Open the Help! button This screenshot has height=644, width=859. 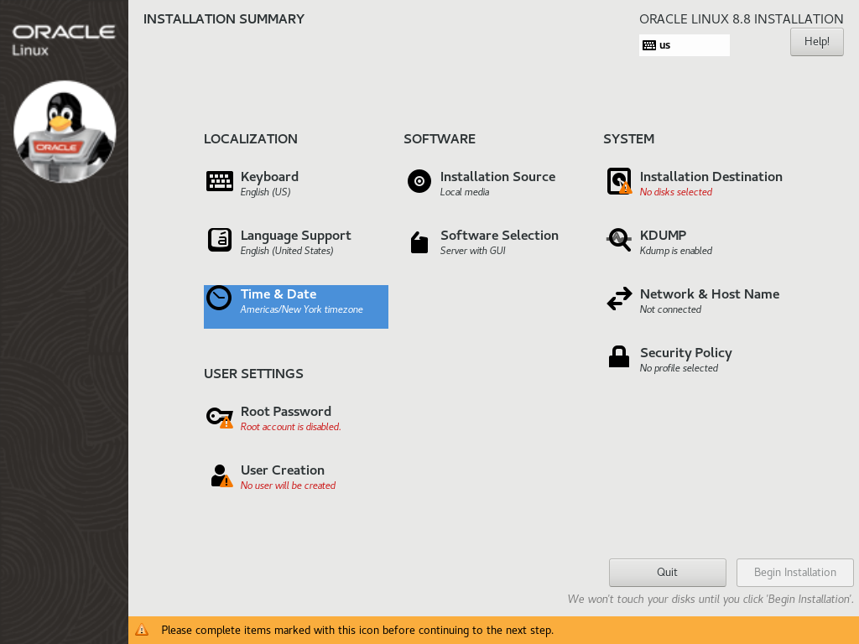[817, 42]
